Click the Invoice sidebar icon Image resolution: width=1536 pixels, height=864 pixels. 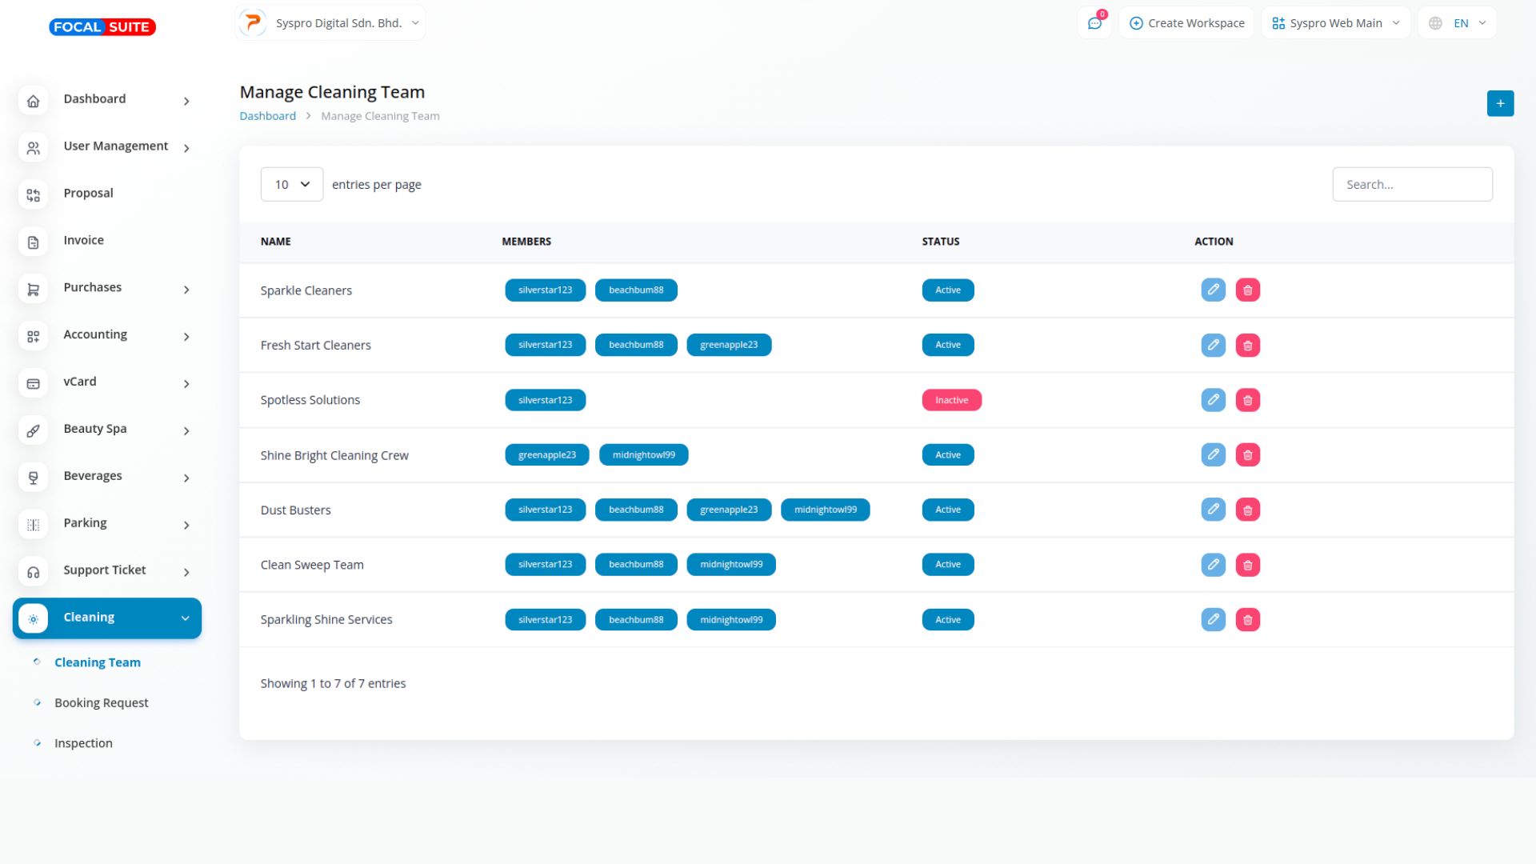tap(33, 242)
